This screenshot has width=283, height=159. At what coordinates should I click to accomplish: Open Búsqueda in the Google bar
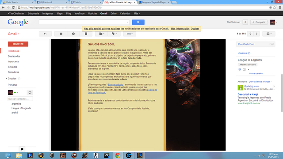tap(33, 14)
